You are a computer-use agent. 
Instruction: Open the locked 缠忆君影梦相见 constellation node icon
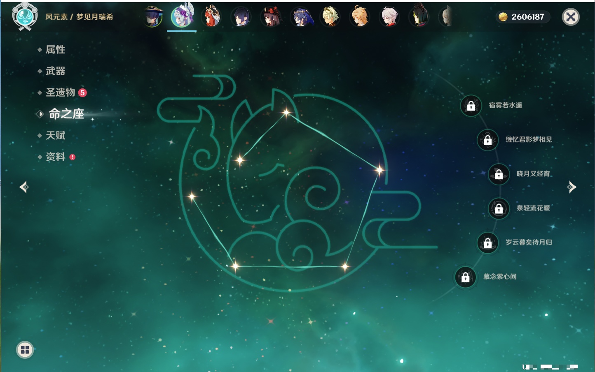pos(488,140)
